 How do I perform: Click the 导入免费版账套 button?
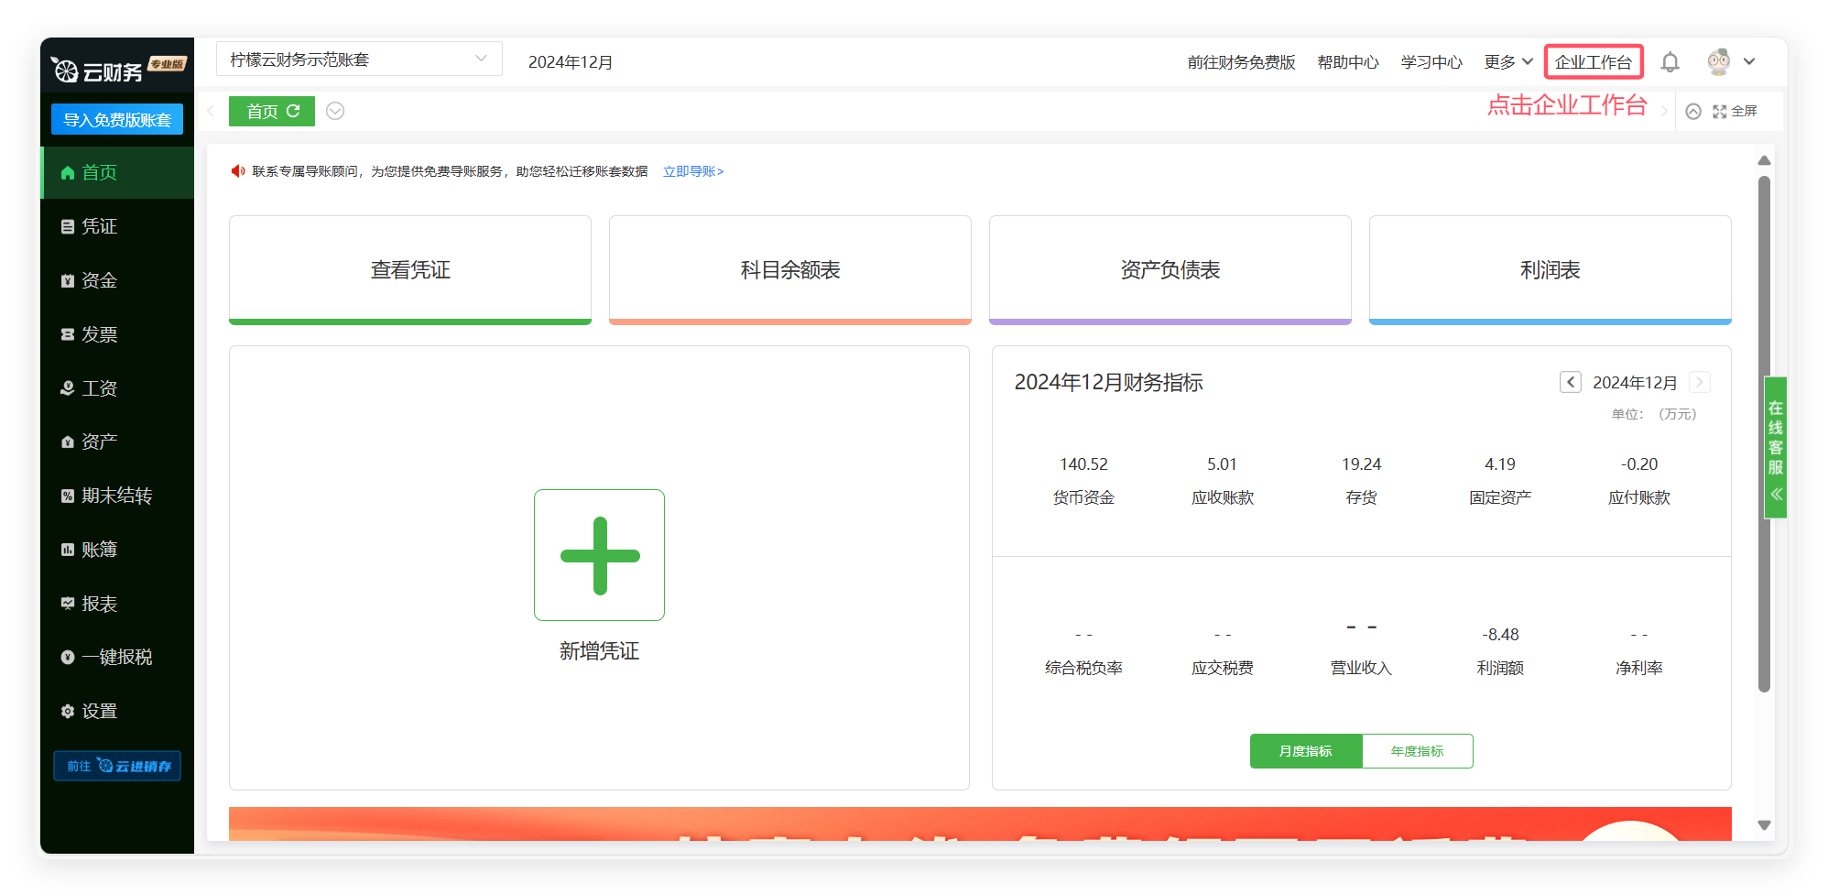[x=117, y=120]
